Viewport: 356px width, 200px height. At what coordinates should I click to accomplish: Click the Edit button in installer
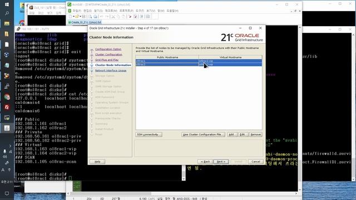243,134
